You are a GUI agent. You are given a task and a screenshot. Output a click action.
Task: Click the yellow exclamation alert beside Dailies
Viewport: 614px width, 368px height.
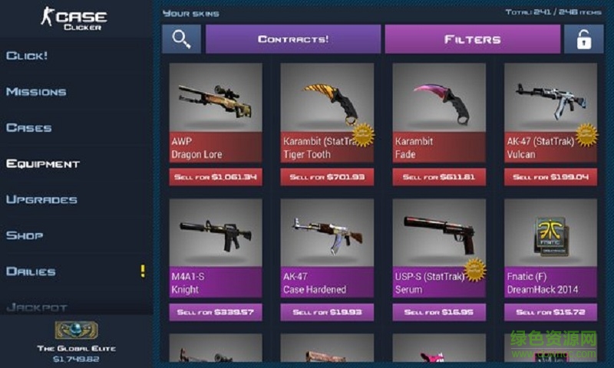(143, 271)
